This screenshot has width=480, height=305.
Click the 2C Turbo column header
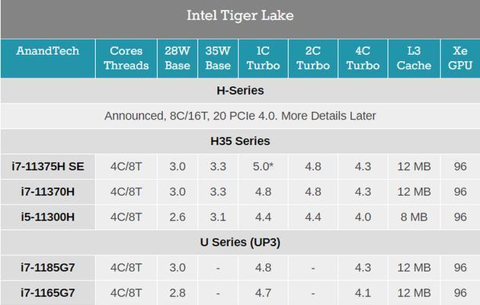[313, 58]
